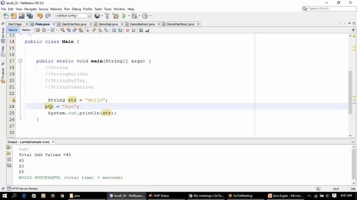This screenshot has height=200, width=357.
Task: Open the Refactor menu
Action: [x=56, y=9]
